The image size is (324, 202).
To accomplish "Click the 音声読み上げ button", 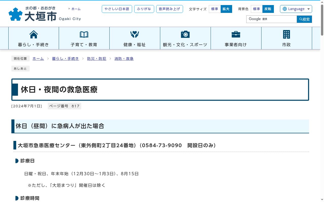I will (170, 9).
